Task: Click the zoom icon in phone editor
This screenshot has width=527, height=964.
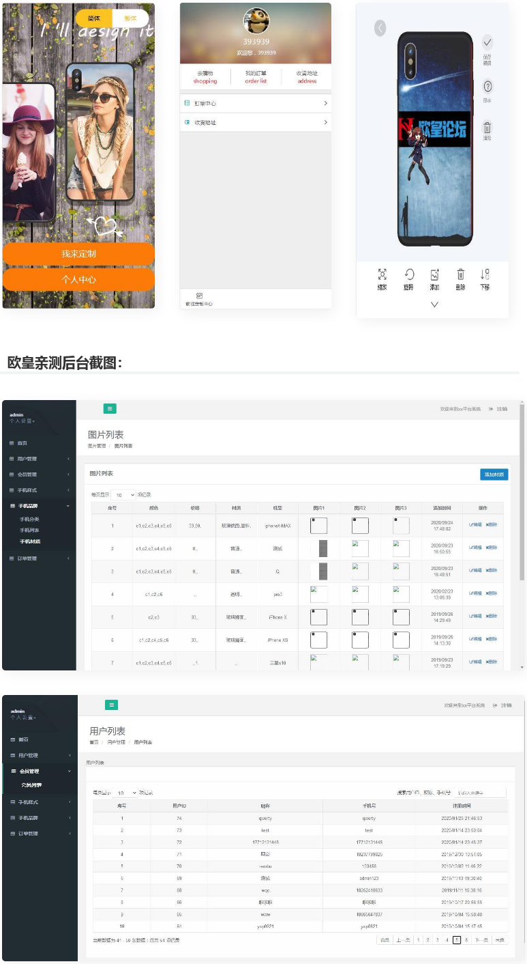Action: pyautogui.click(x=382, y=274)
